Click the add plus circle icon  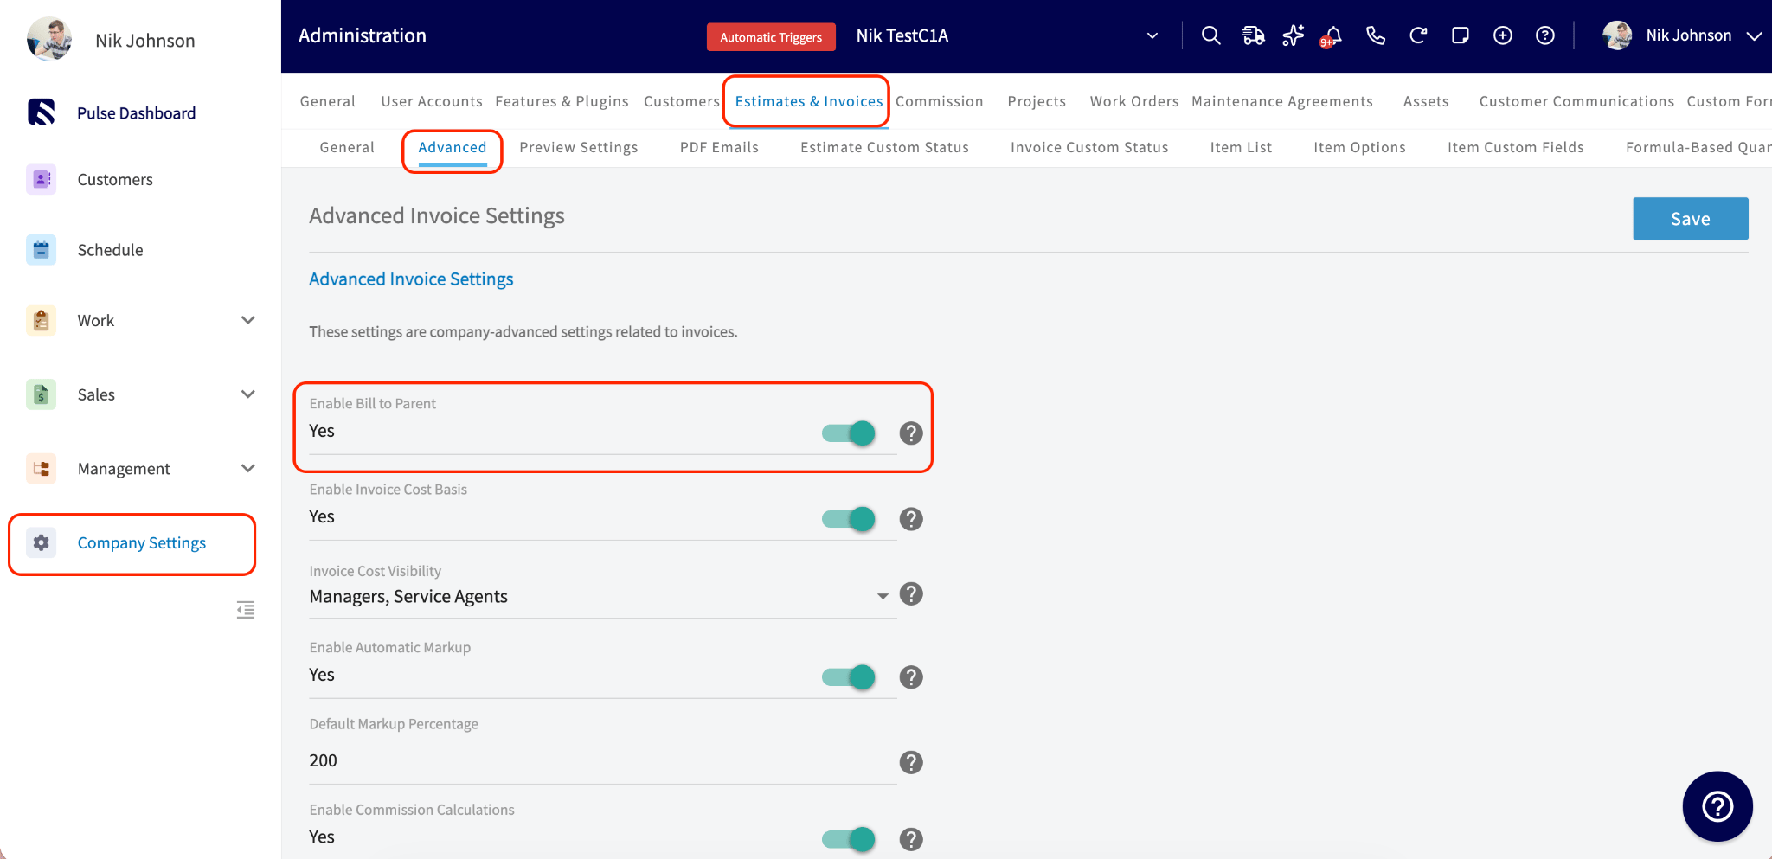tap(1503, 35)
